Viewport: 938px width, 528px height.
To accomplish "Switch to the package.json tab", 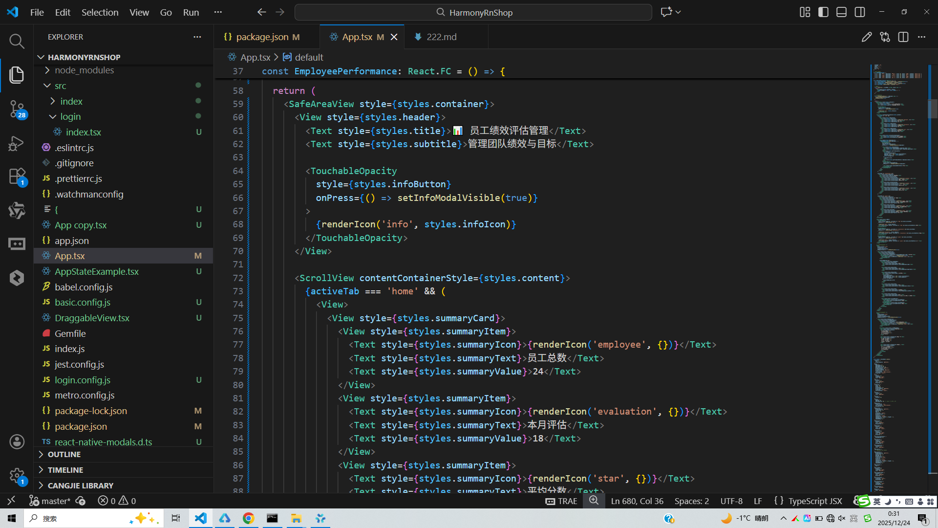I will coord(262,37).
